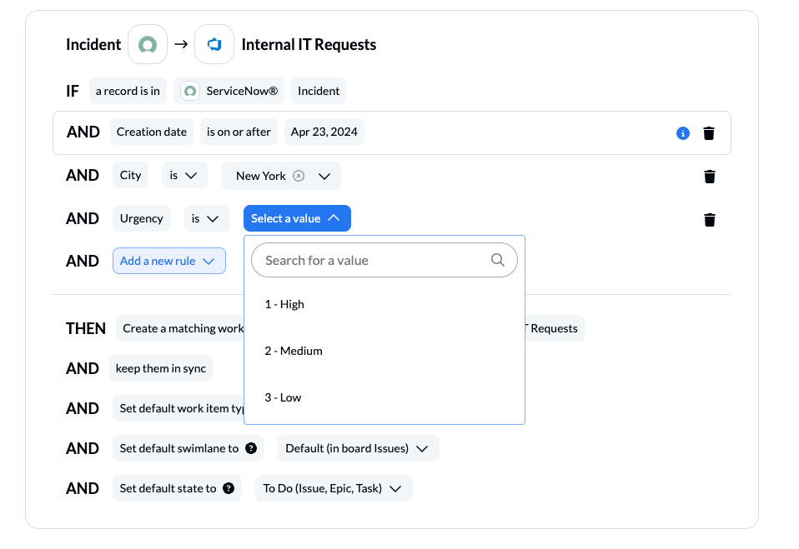Click the Jira icon before Internal IT Requests
Viewport: 799px width, 549px height.
214,44
